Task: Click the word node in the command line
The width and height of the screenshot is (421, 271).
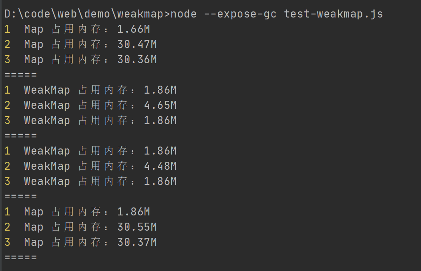Action: pyautogui.click(x=184, y=14)
